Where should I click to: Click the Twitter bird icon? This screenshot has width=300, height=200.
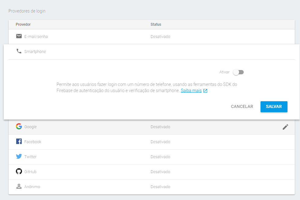tap(19, 157)
